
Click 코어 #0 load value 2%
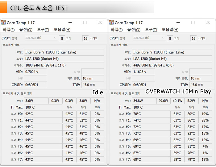tap(97, 114)
